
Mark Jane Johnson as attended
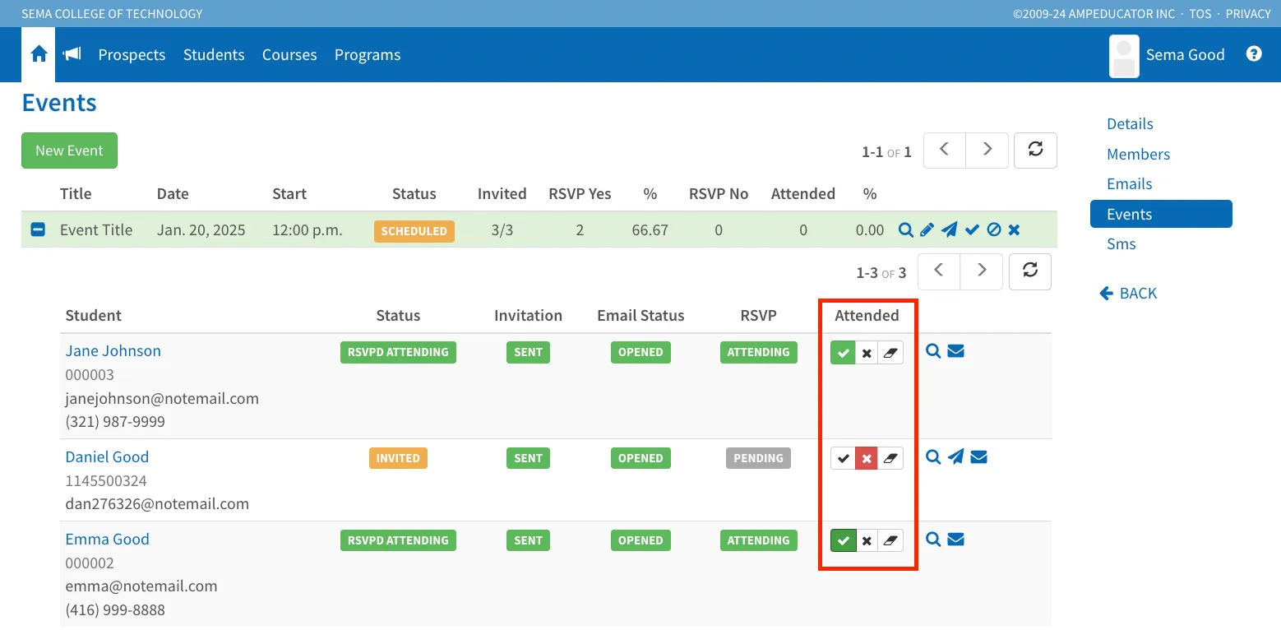(843, 353)
